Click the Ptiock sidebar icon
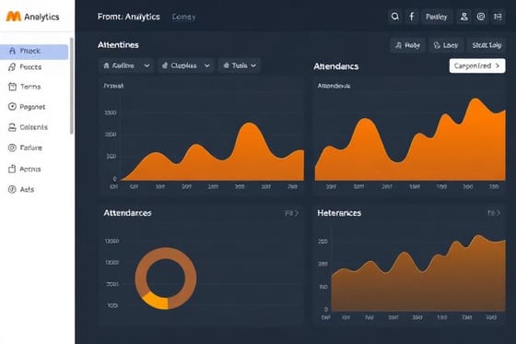 [x=12, y=51]
